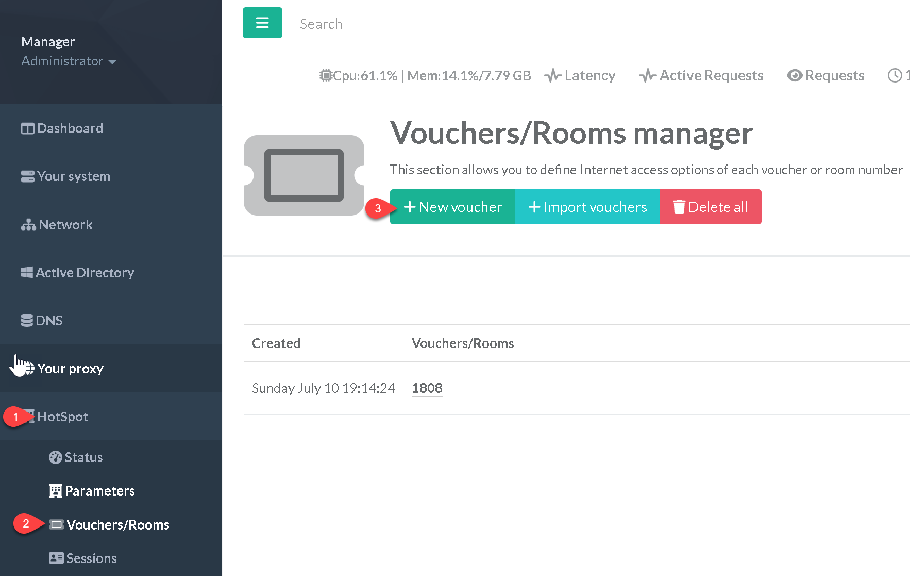Click the Network sidebar icon
The width and height of the screenshot is (910, 576).
[x=28, y=225]
